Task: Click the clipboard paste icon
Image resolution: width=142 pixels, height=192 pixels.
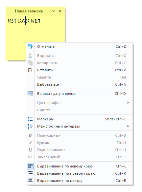Action: [x=30, y=70]
